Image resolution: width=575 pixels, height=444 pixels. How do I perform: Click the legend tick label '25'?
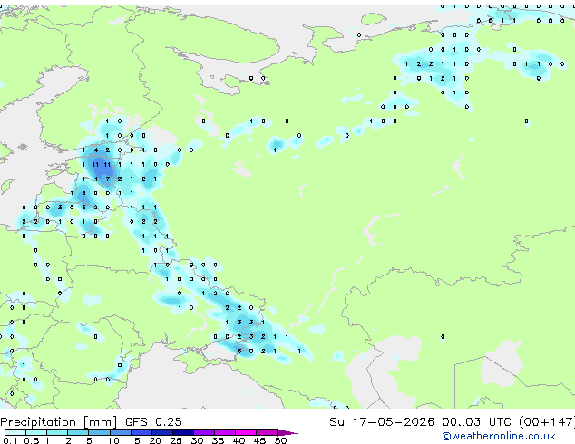coord(176,440)
